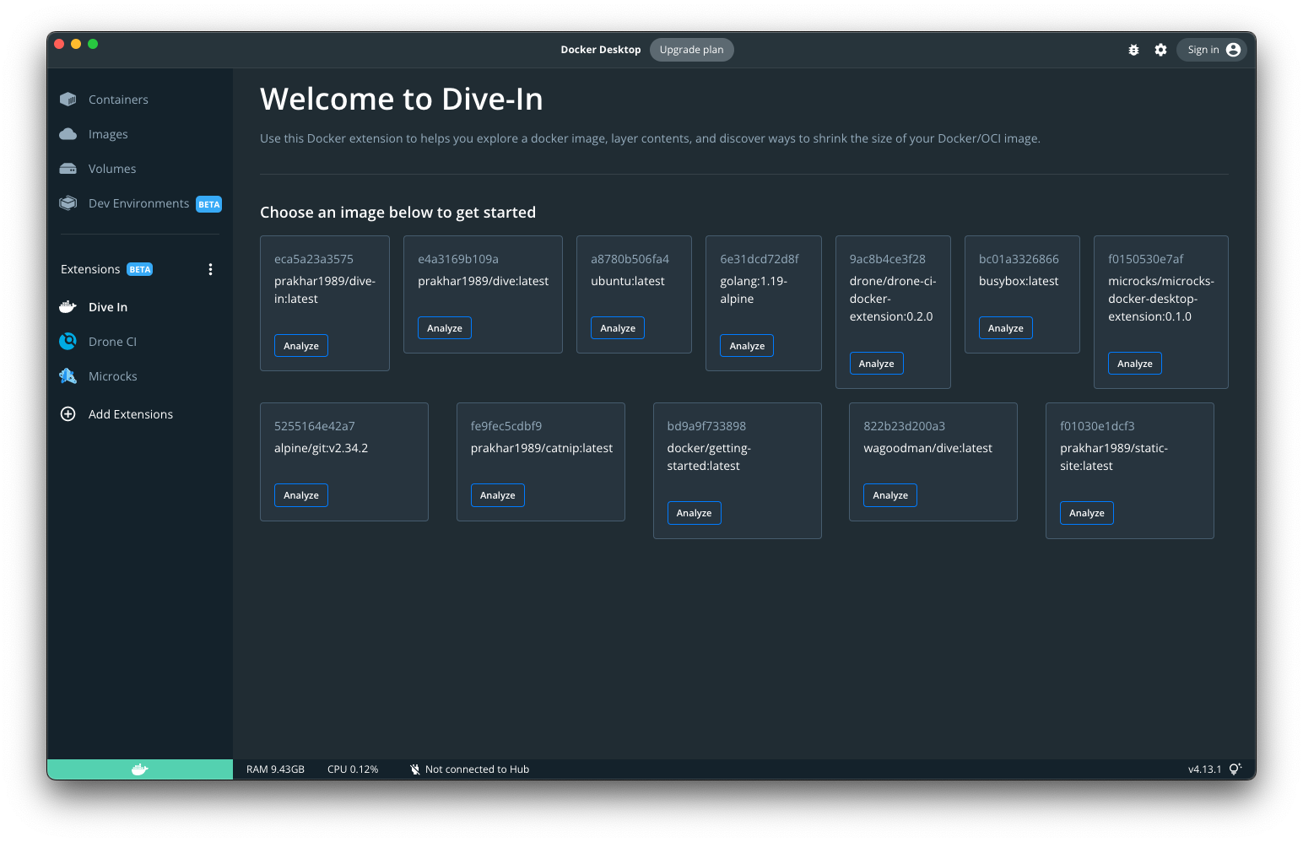
Task: Click the Dev Environments icon
Action: click(68, 203)
